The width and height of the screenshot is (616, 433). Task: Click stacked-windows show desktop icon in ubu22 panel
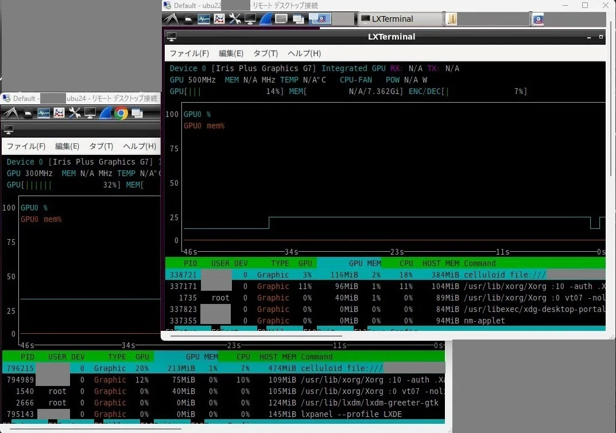tap(298, 19)
